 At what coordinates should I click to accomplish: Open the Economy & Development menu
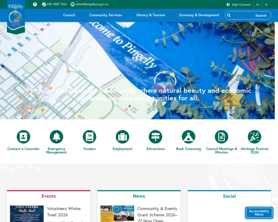pos(199,15)
